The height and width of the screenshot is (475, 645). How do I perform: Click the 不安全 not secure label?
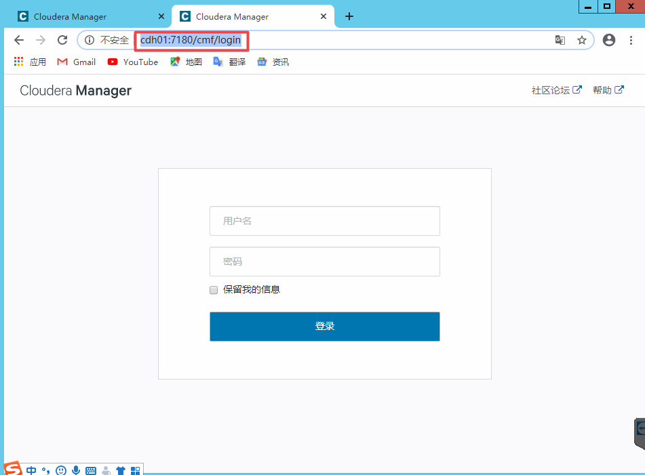115,40
